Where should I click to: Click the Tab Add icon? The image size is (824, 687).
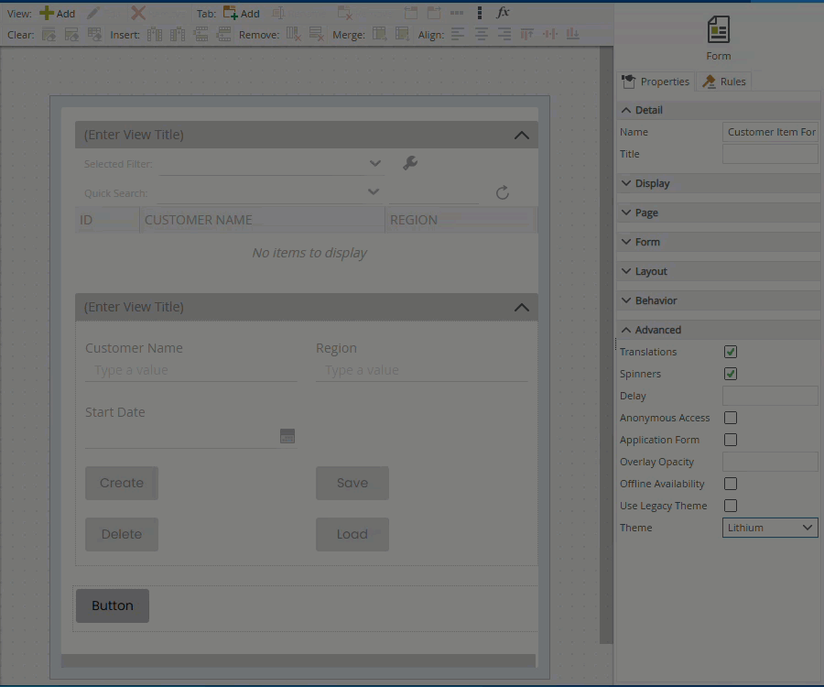tap(231, 13)
